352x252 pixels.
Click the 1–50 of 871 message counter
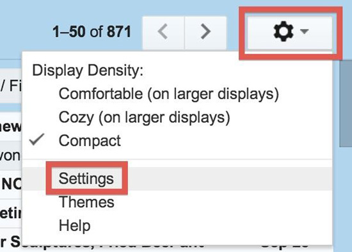pyautogui.click(x=92, y=31)
